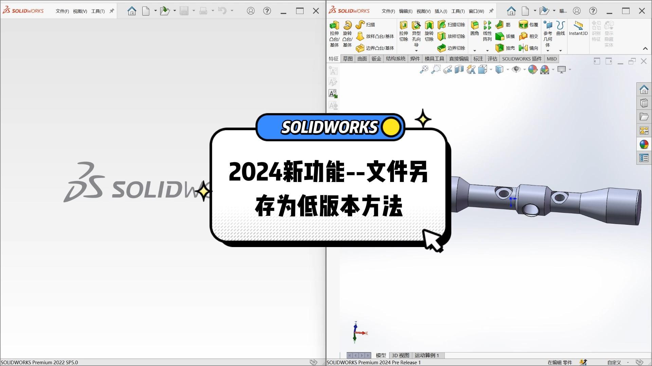The height and width of the screenshot is (366, 652).
Task: Open the Display Style dropdown arrow
Action: pyautogui.click(x=508, y=70)
